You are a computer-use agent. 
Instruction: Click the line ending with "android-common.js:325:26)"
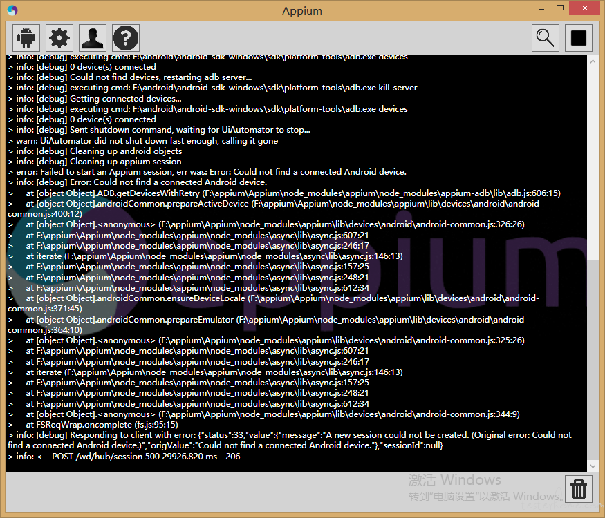266,340
